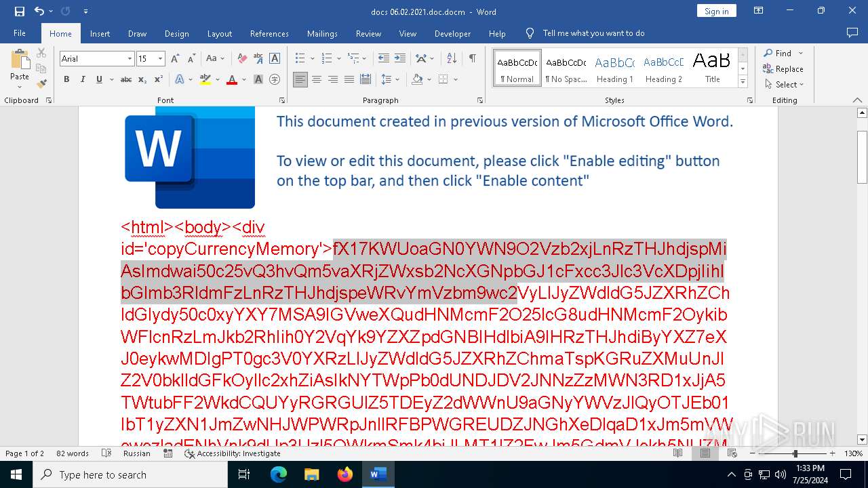This screenshot has height=488, width=868.
Task: Toggle Show/Hide paragraph marks
Action: point(472,59)
